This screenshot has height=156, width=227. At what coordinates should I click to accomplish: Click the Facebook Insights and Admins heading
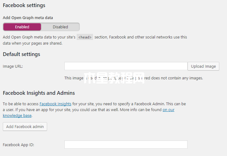(x=39, y=93)
